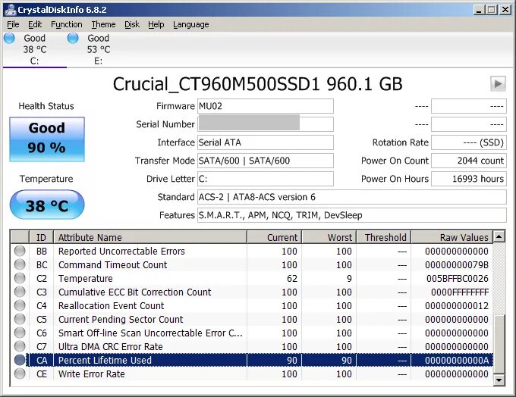Click the redacted Serial Number field
The height and width of the screenshot is (397, 516).
(266, 124)
